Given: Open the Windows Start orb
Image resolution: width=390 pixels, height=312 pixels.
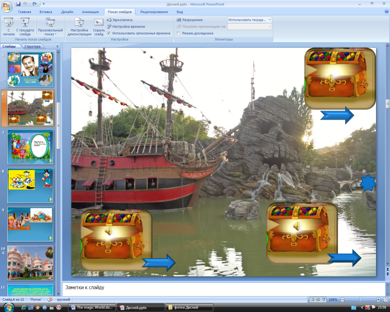Looking at the screenshot, I should tap(8, 307).
